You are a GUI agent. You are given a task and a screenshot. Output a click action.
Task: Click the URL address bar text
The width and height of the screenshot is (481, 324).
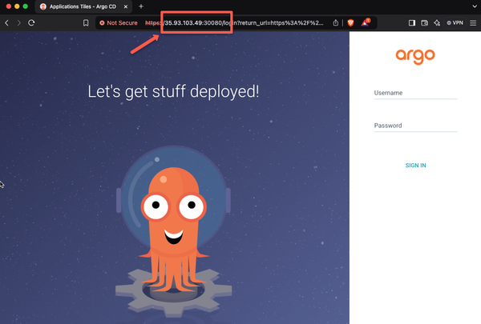coord(240,23)
